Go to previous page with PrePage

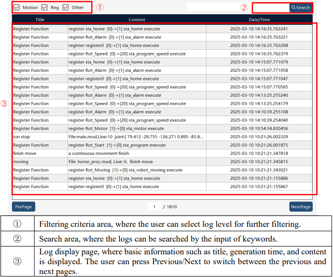[24, 207]
